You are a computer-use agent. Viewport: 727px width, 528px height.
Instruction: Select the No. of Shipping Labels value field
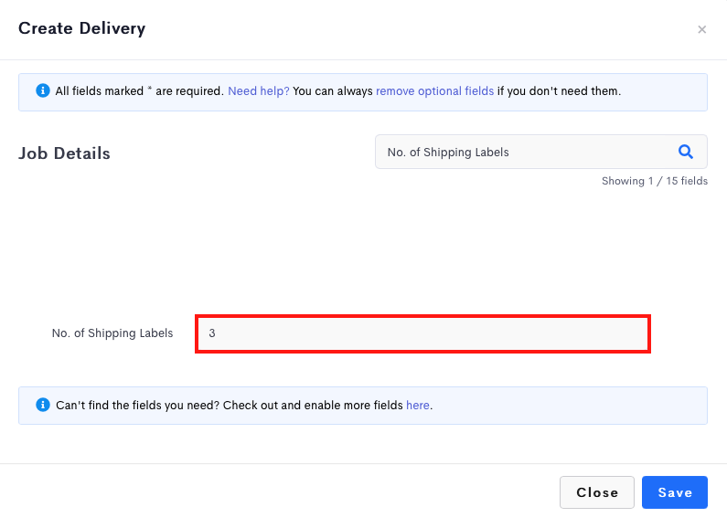point(422,333)
